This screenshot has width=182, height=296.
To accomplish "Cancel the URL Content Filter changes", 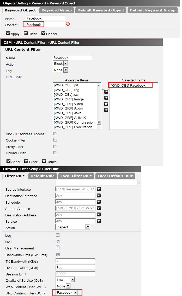I will [50, 162].
